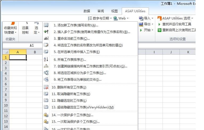Select row 5 header
Viewport: 204px width, 130px height.
pos(6,79)
